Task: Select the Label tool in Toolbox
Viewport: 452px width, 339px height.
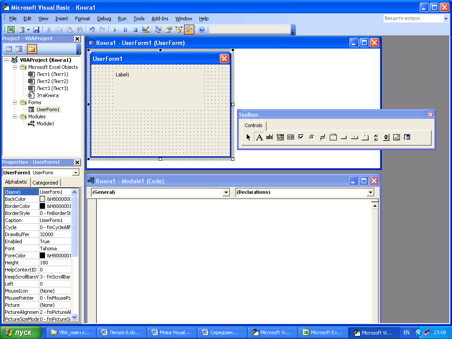Action: [x=259, y=137]
